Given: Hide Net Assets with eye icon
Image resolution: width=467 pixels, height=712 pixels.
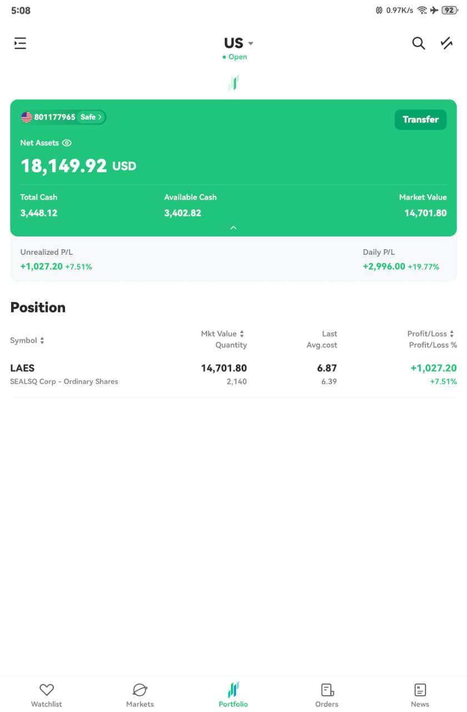Looking at the screenshot, I should coord(67,143).
